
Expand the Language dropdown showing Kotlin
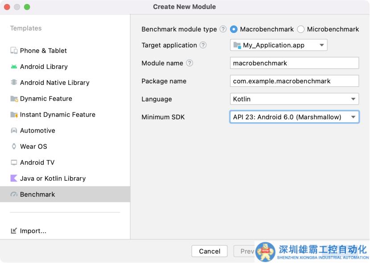coord(294,99)
